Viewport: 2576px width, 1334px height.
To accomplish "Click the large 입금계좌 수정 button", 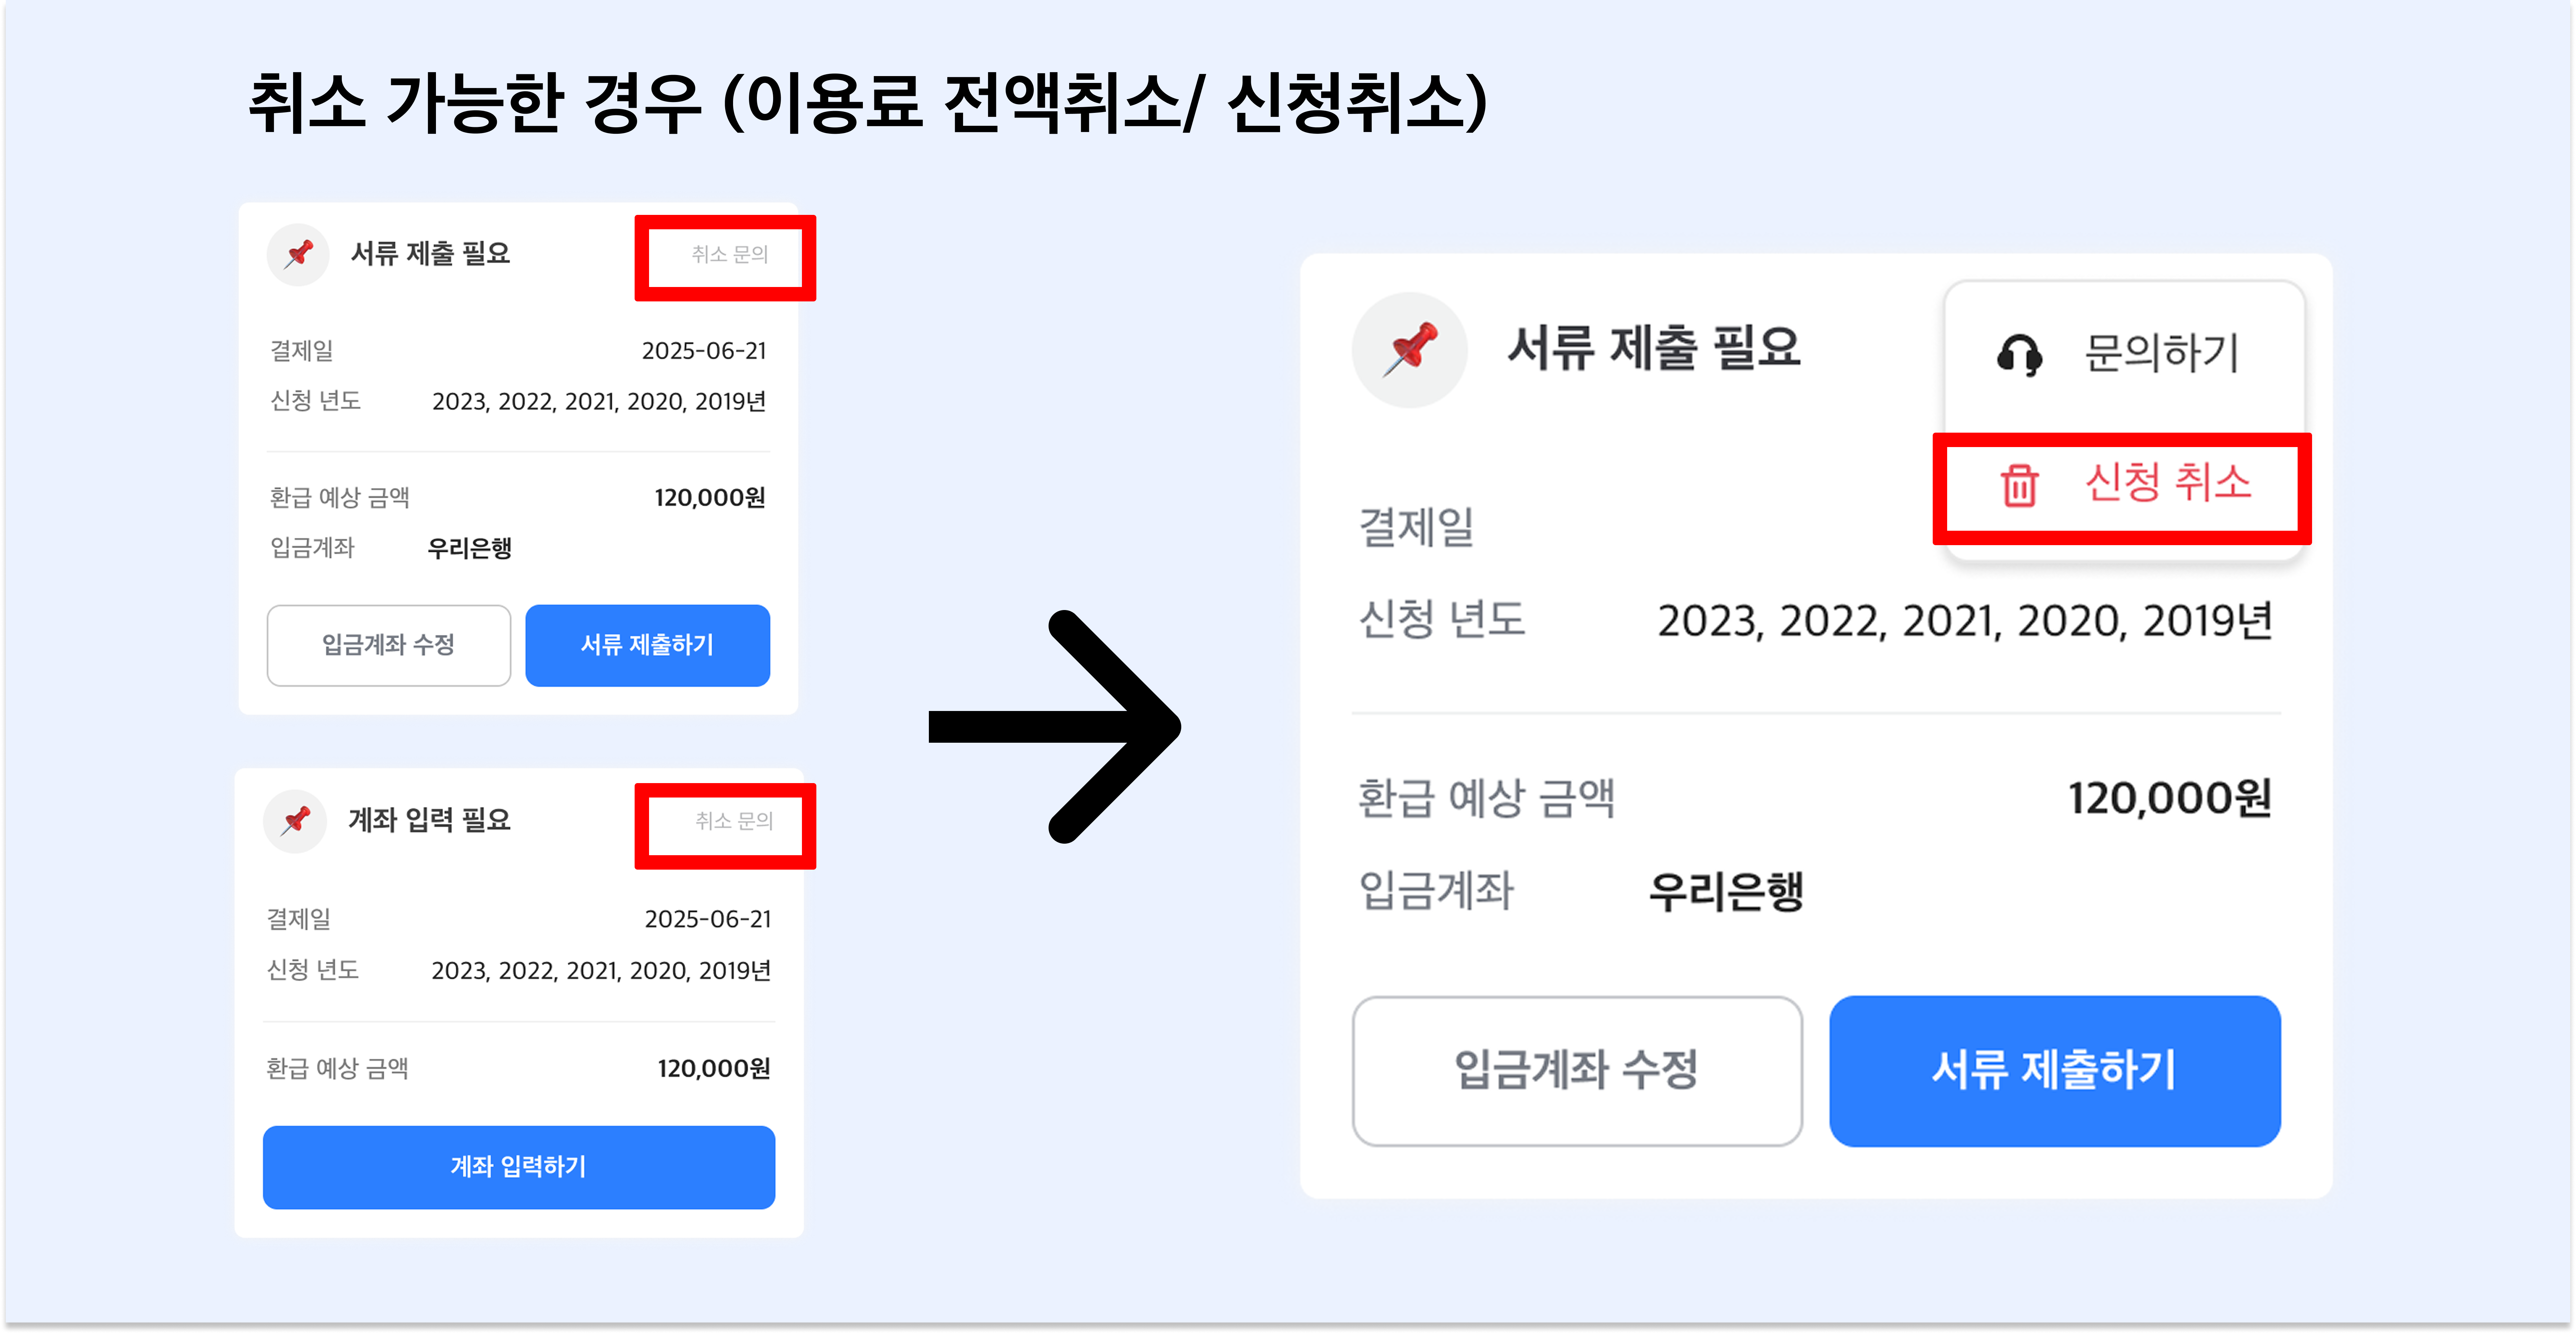I will coord(1577,1070).
